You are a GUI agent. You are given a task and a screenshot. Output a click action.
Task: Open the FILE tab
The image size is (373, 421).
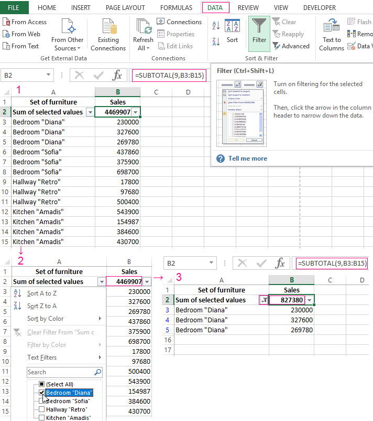[x=14, y=8]
